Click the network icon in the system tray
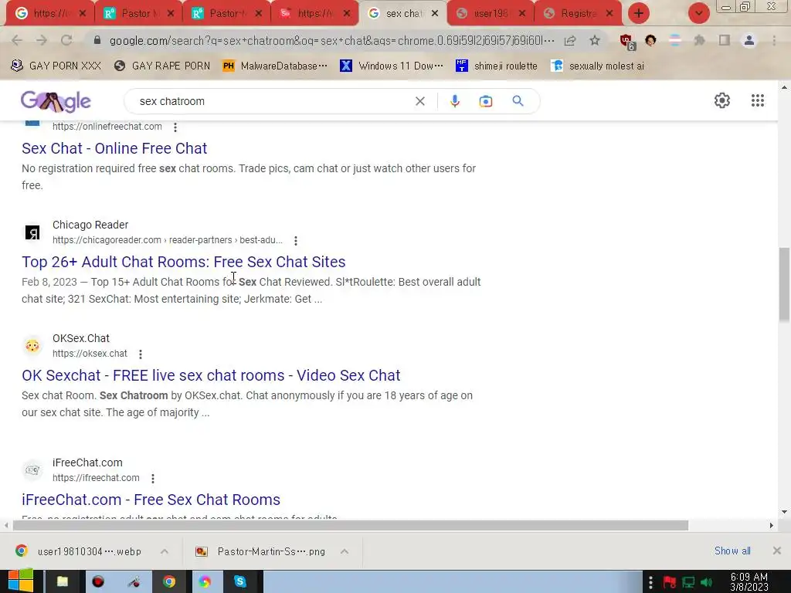The width and height of the screenshot is (791, 593). 688,583
